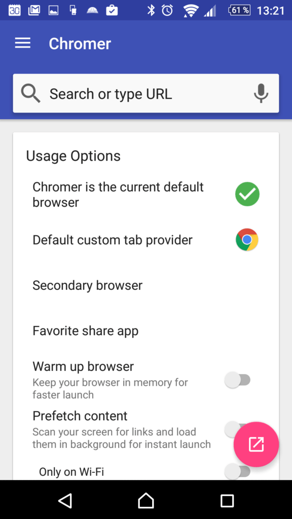
Task: Open Default custom tab provider option
Action: tap(145, 240)
